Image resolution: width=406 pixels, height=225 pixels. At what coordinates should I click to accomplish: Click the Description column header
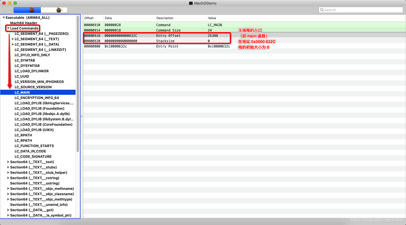pos(181,18)
